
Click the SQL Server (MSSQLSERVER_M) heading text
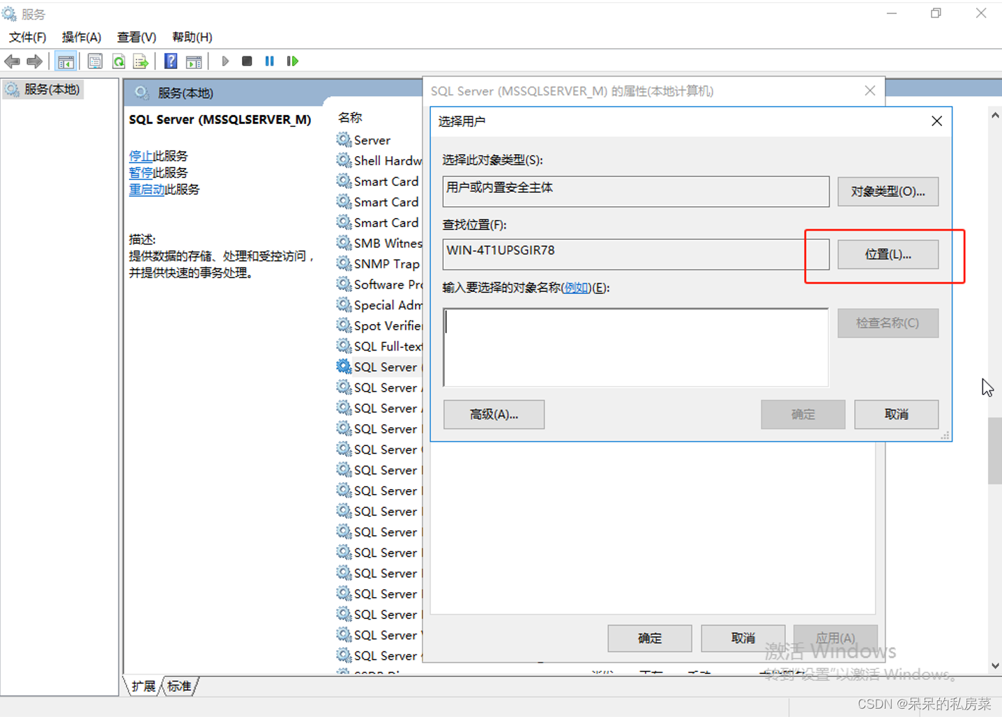(220, 120)
